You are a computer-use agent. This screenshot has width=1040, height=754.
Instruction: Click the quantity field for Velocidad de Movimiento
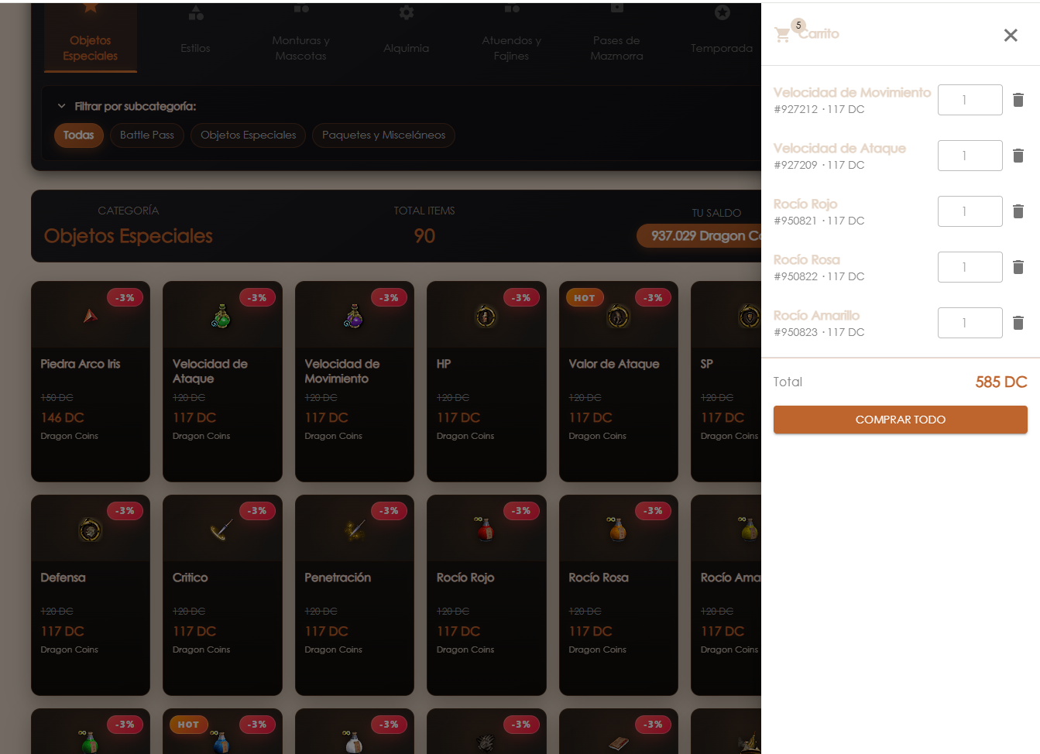[x=970, y=100]
